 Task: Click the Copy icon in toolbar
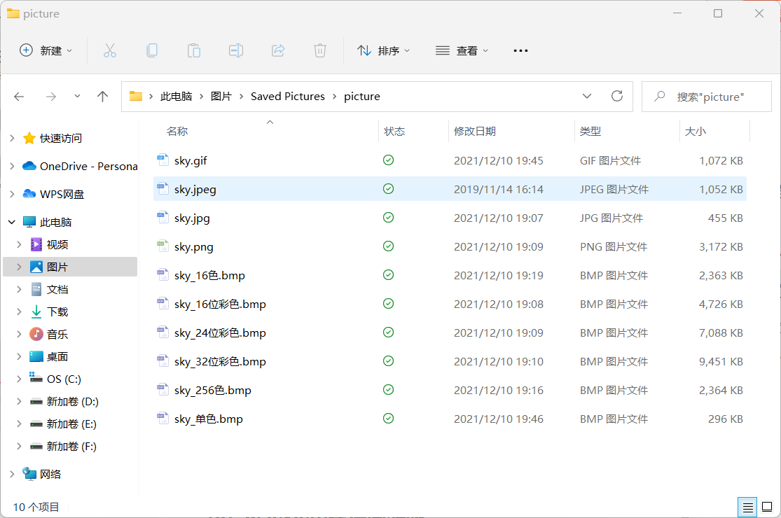coord(152,51)
